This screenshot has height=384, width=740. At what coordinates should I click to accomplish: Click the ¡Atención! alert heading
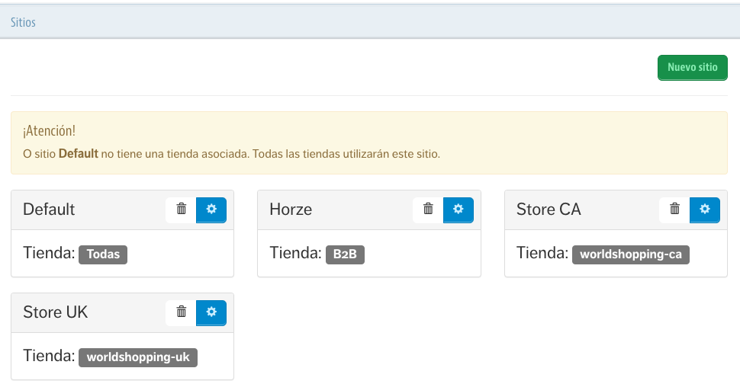50,132
